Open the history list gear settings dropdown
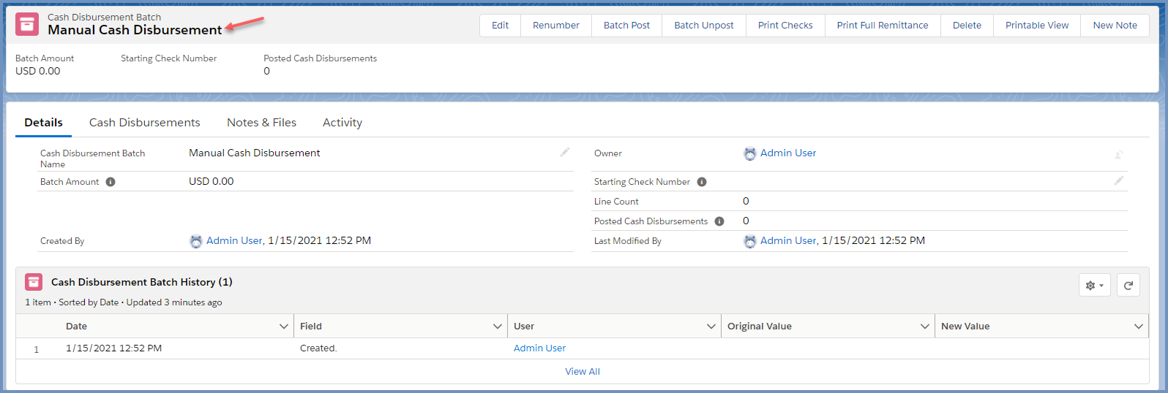The image size is (1168, 393). pos(1094,286)
